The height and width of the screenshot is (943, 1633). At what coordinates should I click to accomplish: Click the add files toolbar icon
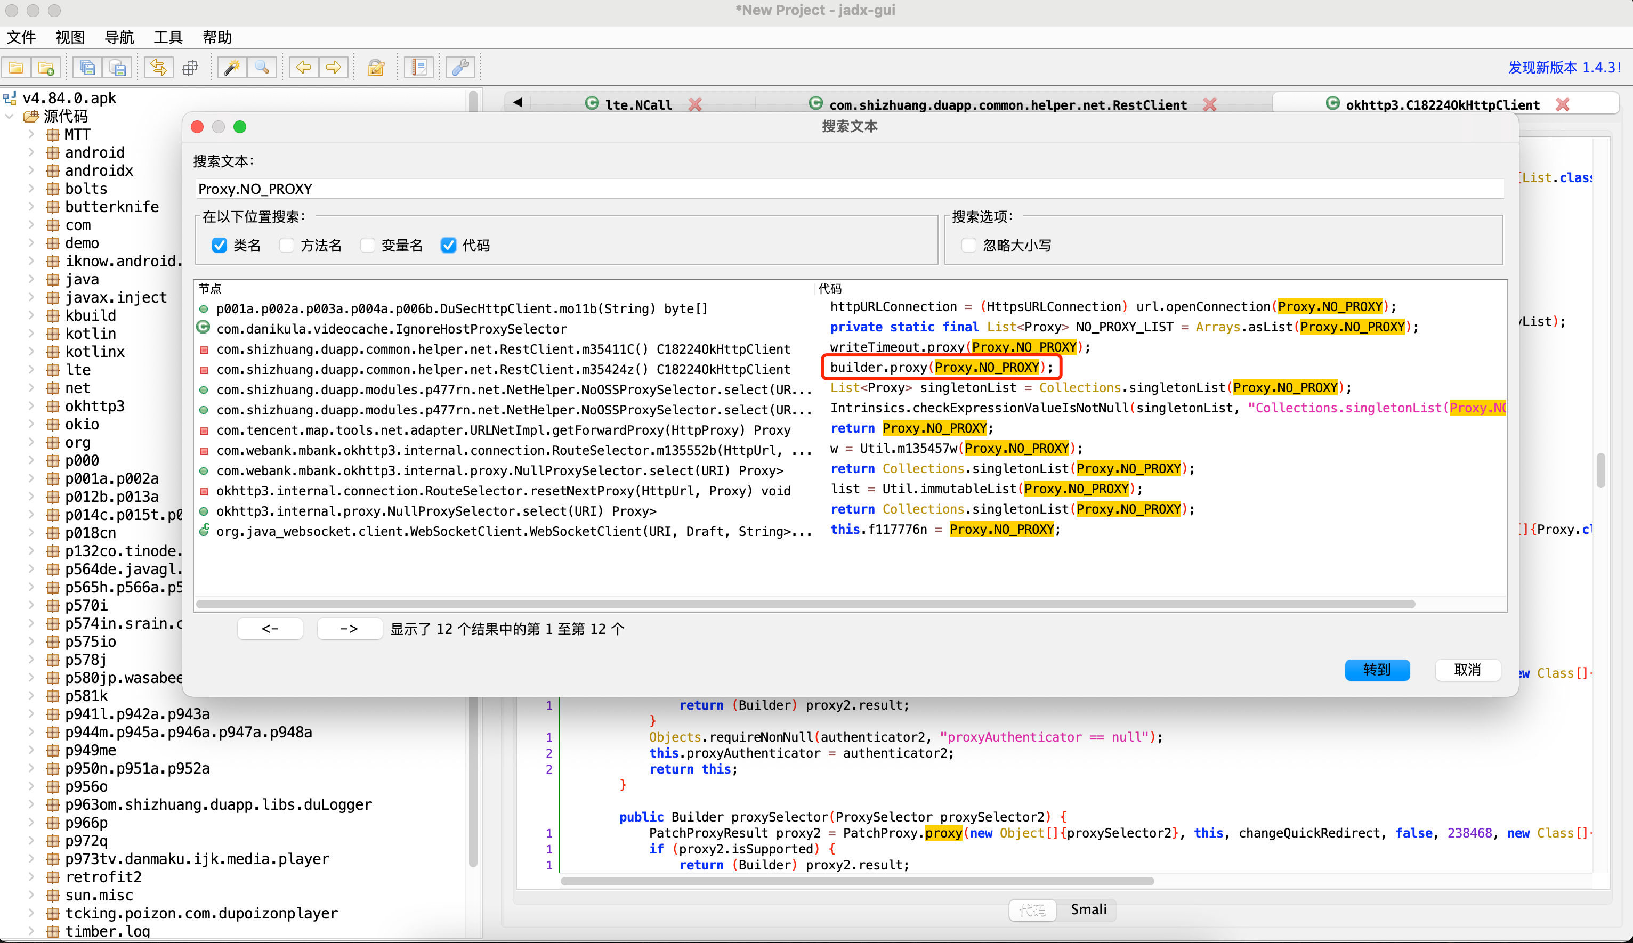[x=46, y=67]
